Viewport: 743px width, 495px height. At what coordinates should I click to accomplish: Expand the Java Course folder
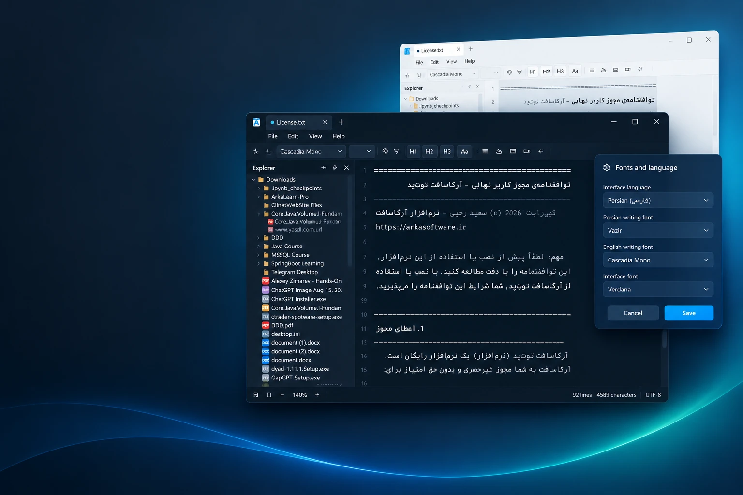(x=259, y=247)
